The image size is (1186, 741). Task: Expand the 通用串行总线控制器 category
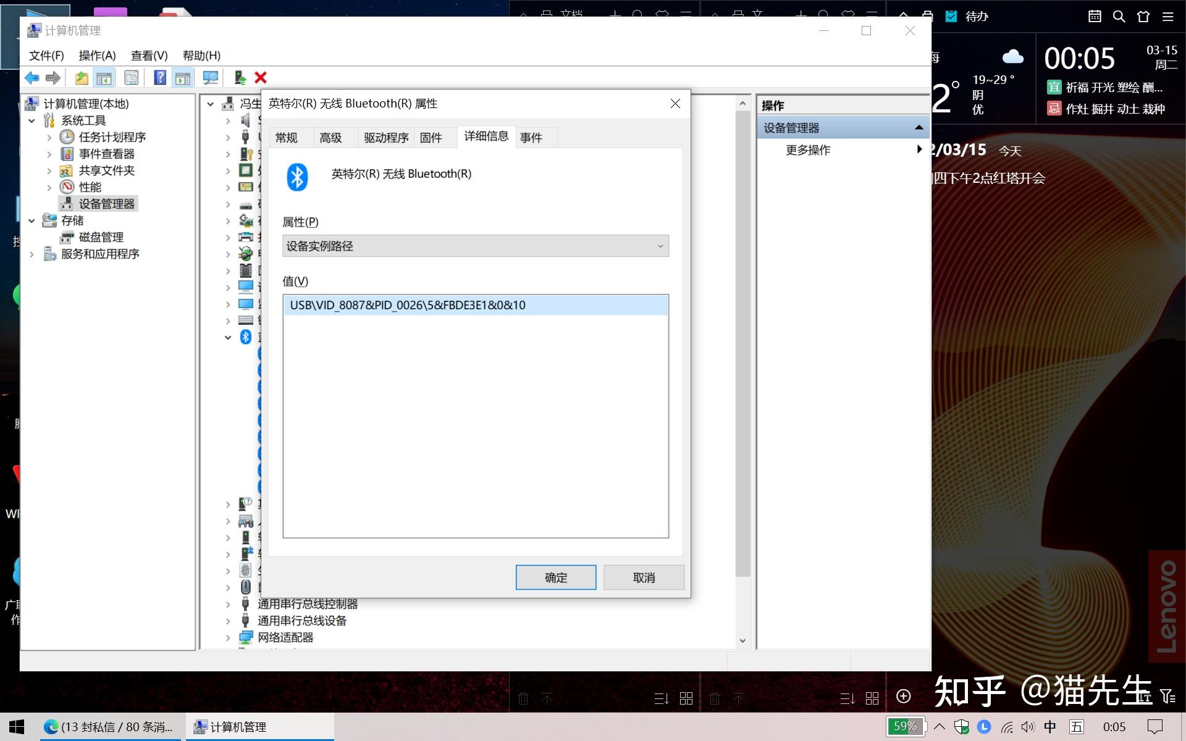click(228, 605)
